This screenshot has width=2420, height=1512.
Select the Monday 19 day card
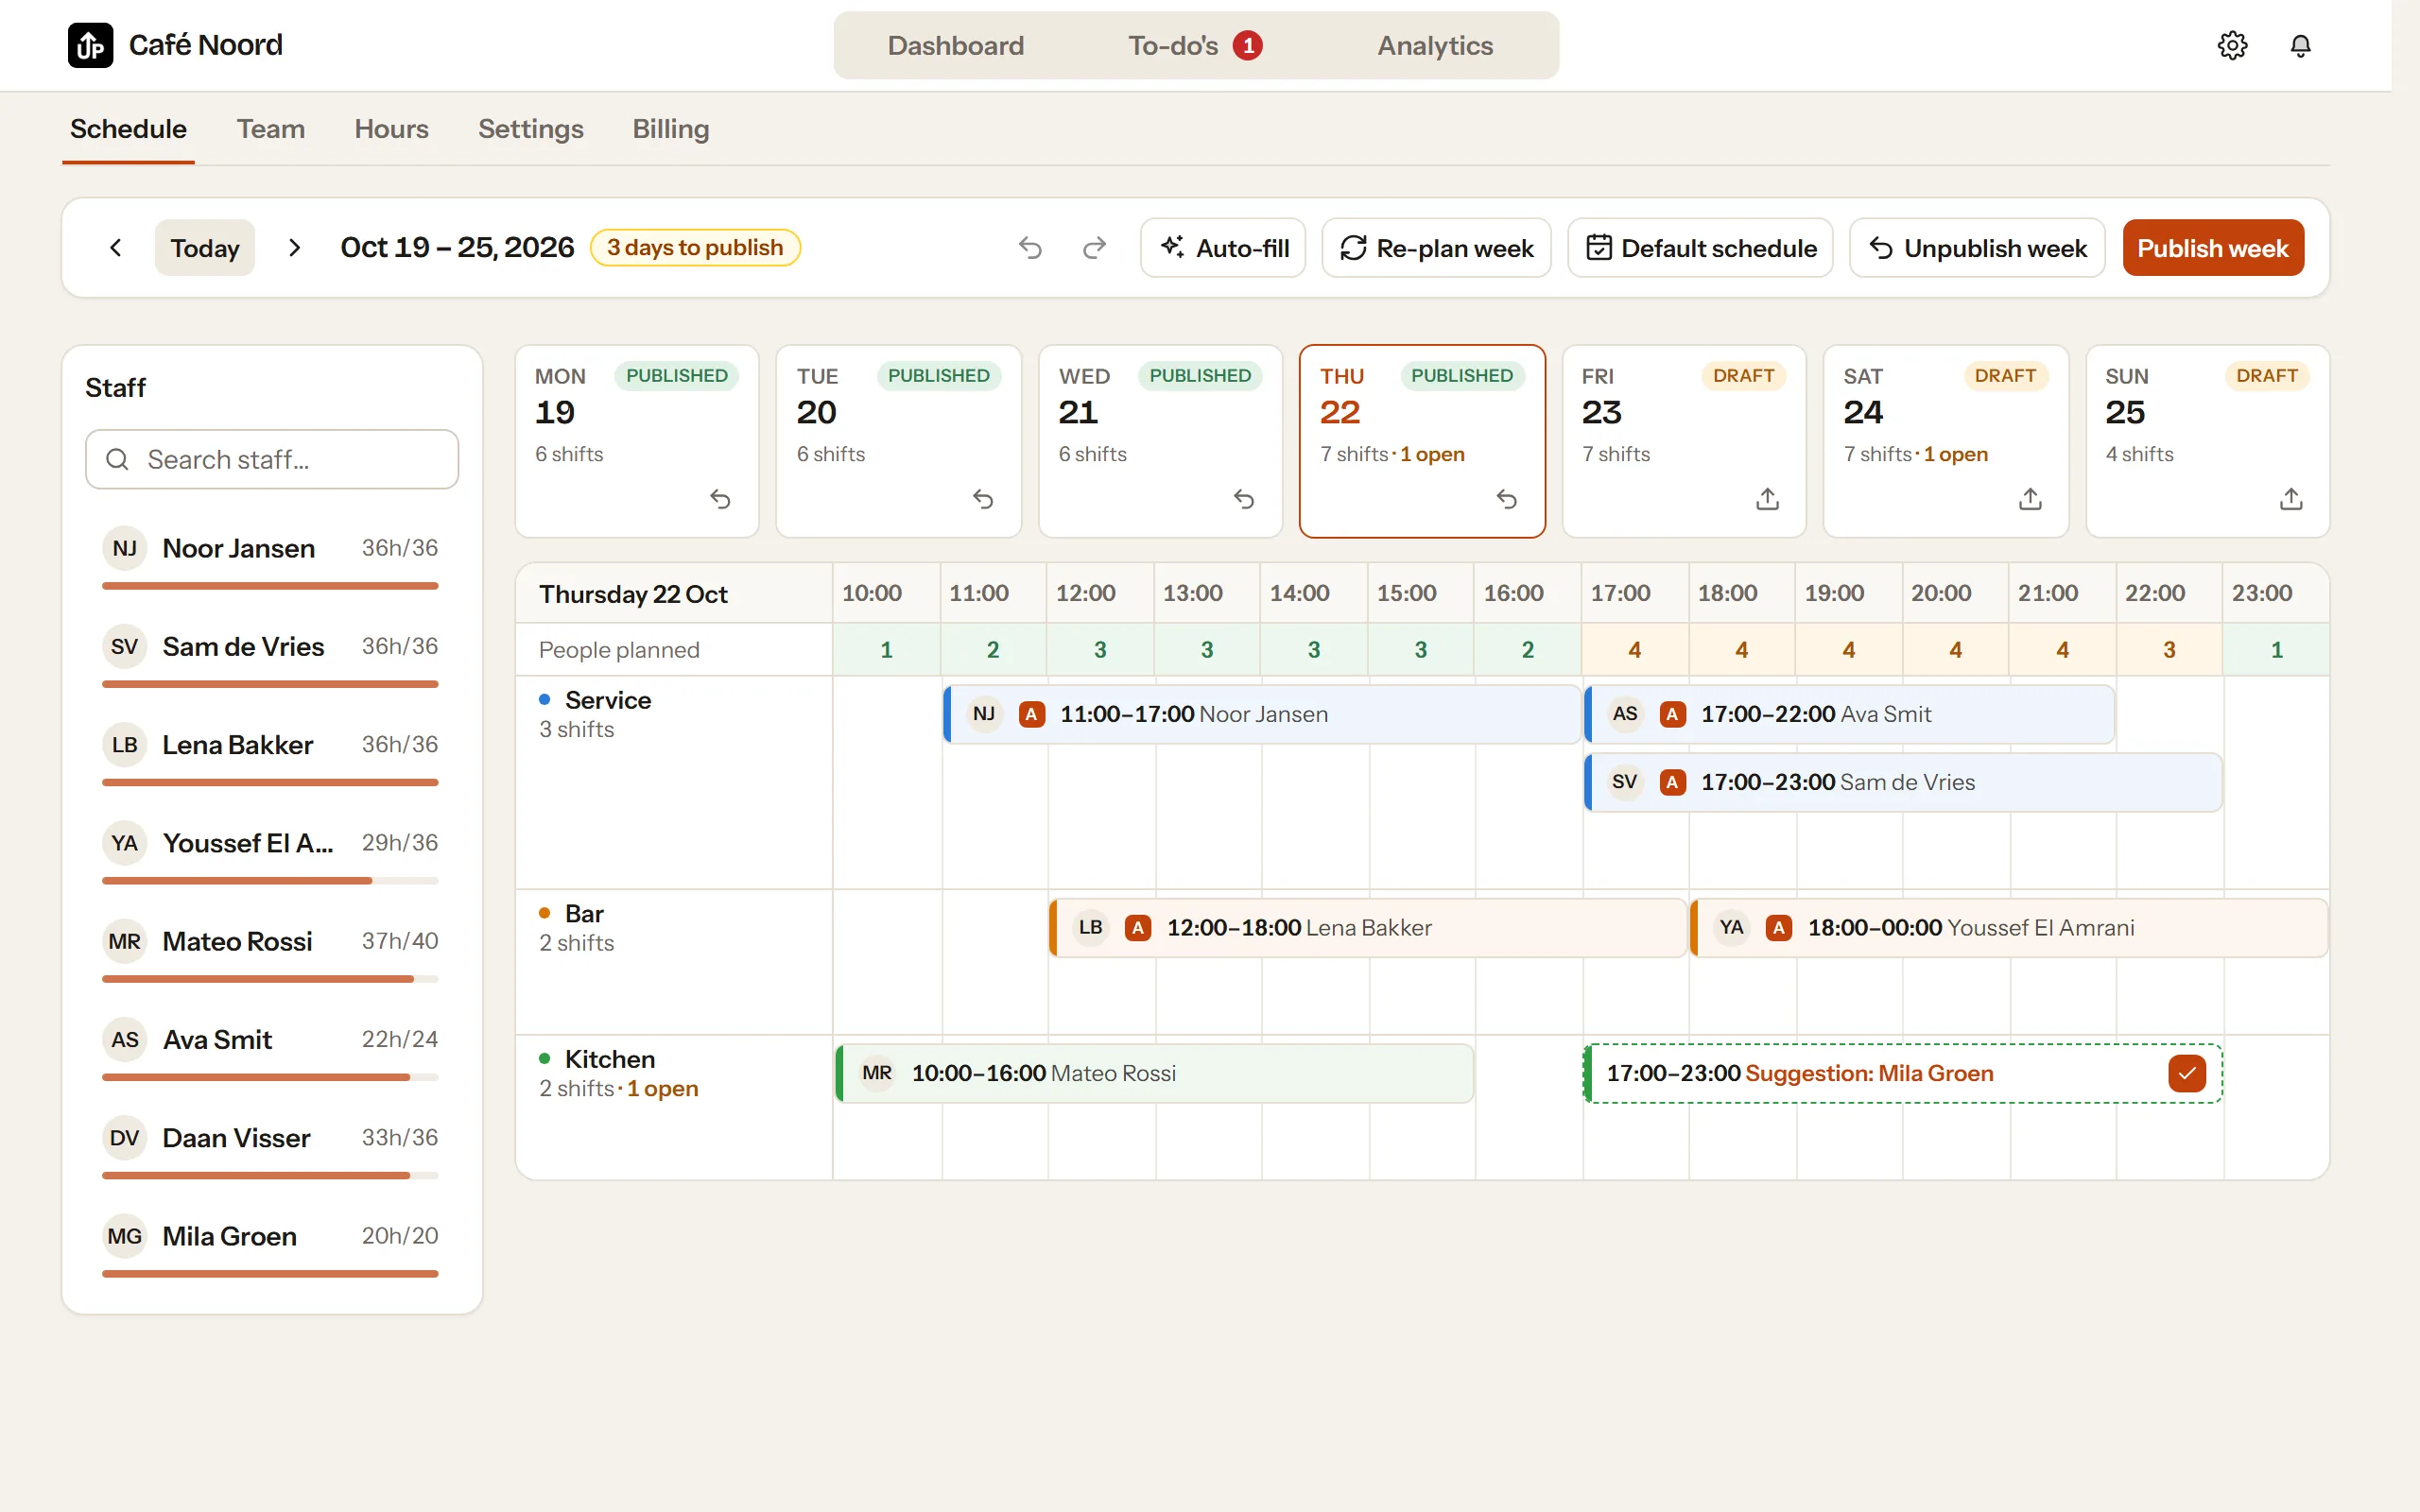click(636, 441)
